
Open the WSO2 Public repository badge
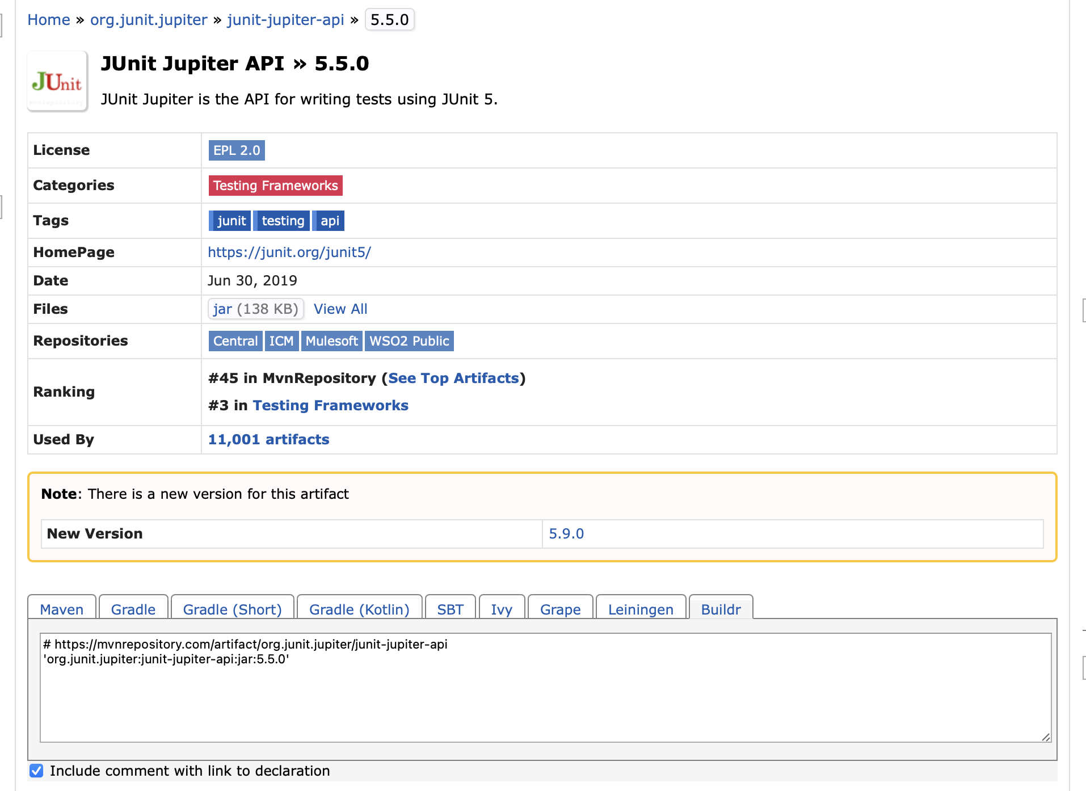pyautogui.click(x=409, y=341)
